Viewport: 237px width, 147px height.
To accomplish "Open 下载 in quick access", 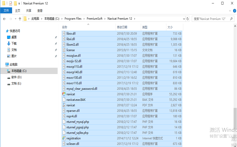I will tap(14, 44).
